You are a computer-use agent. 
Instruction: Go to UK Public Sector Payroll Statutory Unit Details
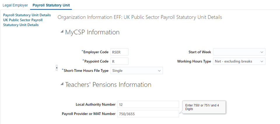click(23, 22)
